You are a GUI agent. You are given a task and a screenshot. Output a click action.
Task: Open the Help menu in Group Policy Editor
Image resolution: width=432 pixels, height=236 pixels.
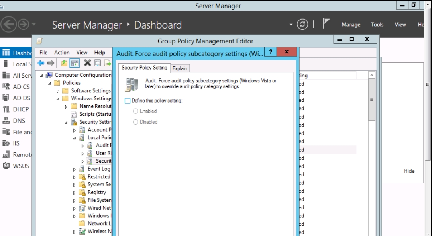pyautogui.click(x=100, y=52)
